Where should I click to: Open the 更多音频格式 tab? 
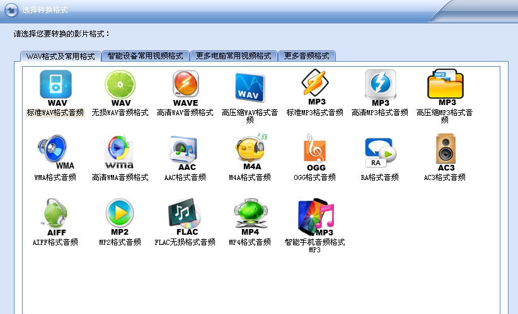307,56
